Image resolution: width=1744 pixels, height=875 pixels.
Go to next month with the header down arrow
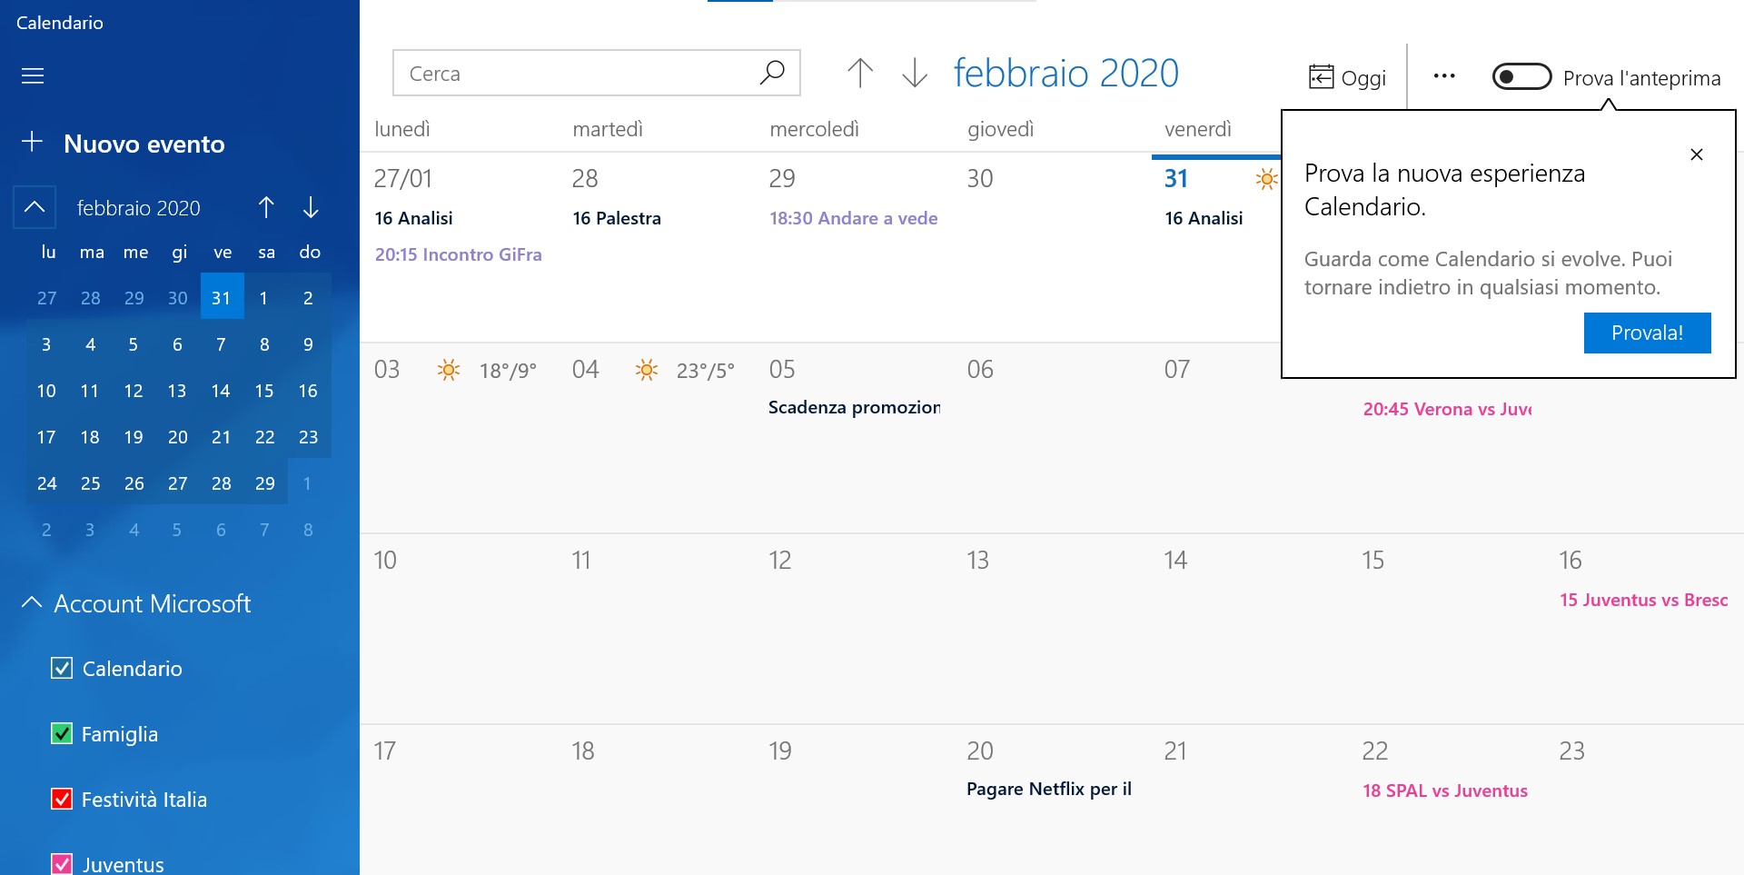[x=915, y=73]
